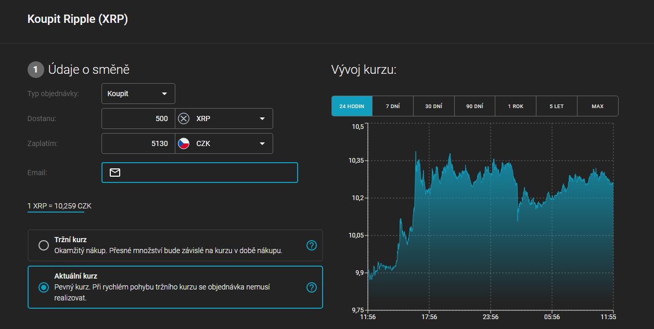Click the help icon for Tržní kurz
Viewport: 654px width, 329px height.
tap(312, 245)
